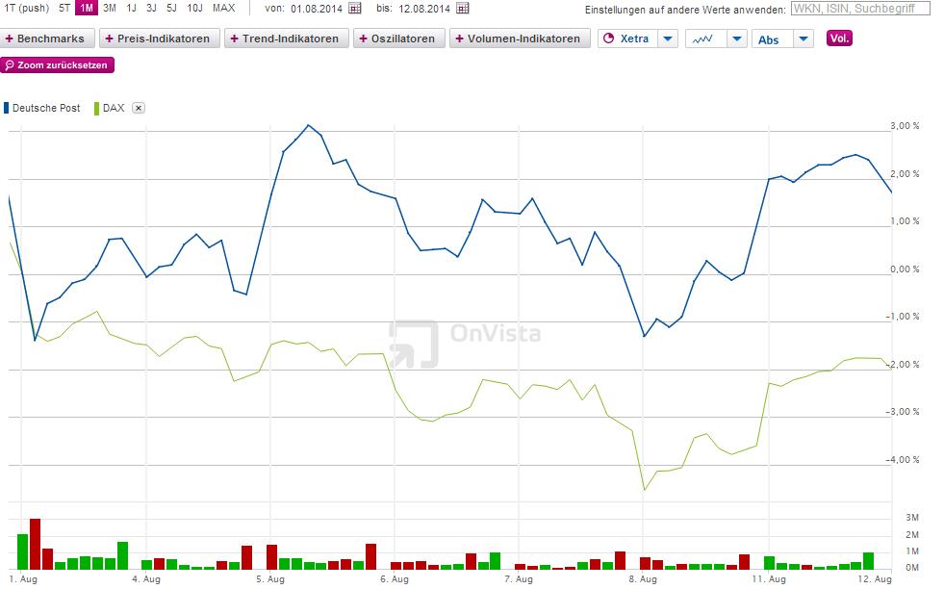Switch to 1T (push) timeframe
Viewport: 944px width, 589px height.
pos(27,8)
